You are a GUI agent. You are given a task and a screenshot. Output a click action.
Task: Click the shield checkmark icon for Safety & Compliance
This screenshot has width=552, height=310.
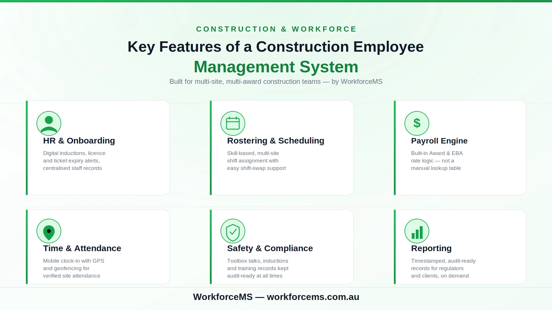233,231
